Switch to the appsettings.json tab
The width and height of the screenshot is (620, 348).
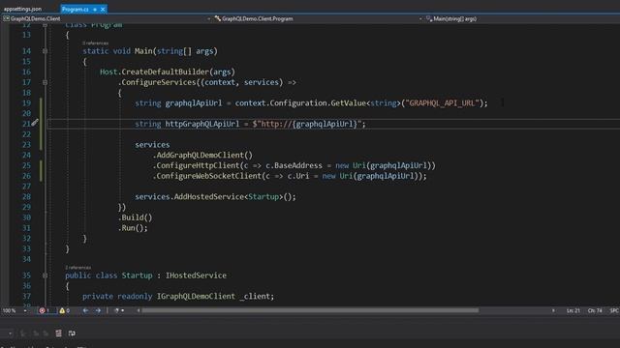pyautogui.click(x=22, y=9)
